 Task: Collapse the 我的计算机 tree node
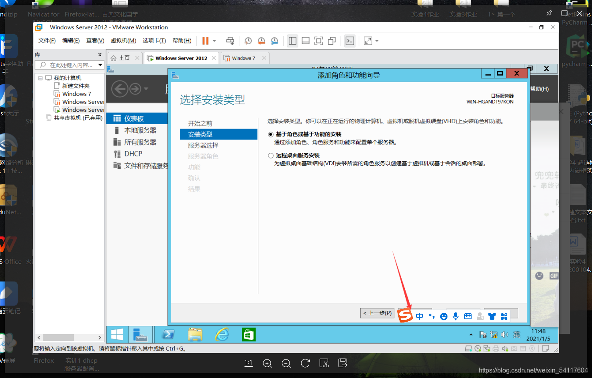tap(40, 78)
